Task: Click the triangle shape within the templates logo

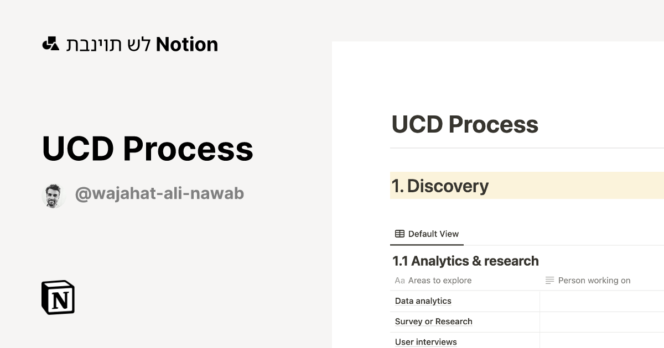Action: tap(55, 47)
